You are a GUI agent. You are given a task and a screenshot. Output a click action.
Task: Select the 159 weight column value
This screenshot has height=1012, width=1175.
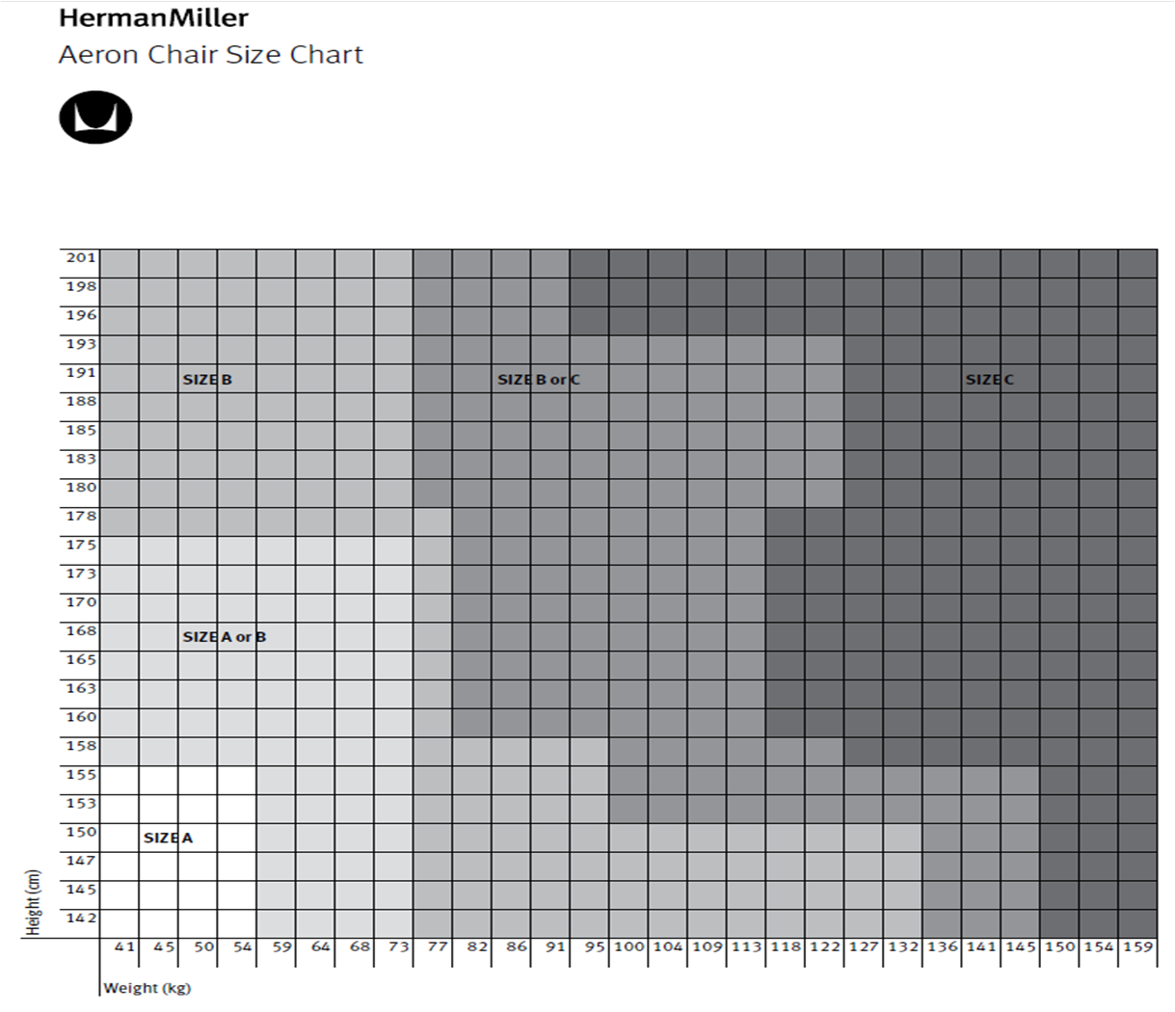tap(1137, 946)
